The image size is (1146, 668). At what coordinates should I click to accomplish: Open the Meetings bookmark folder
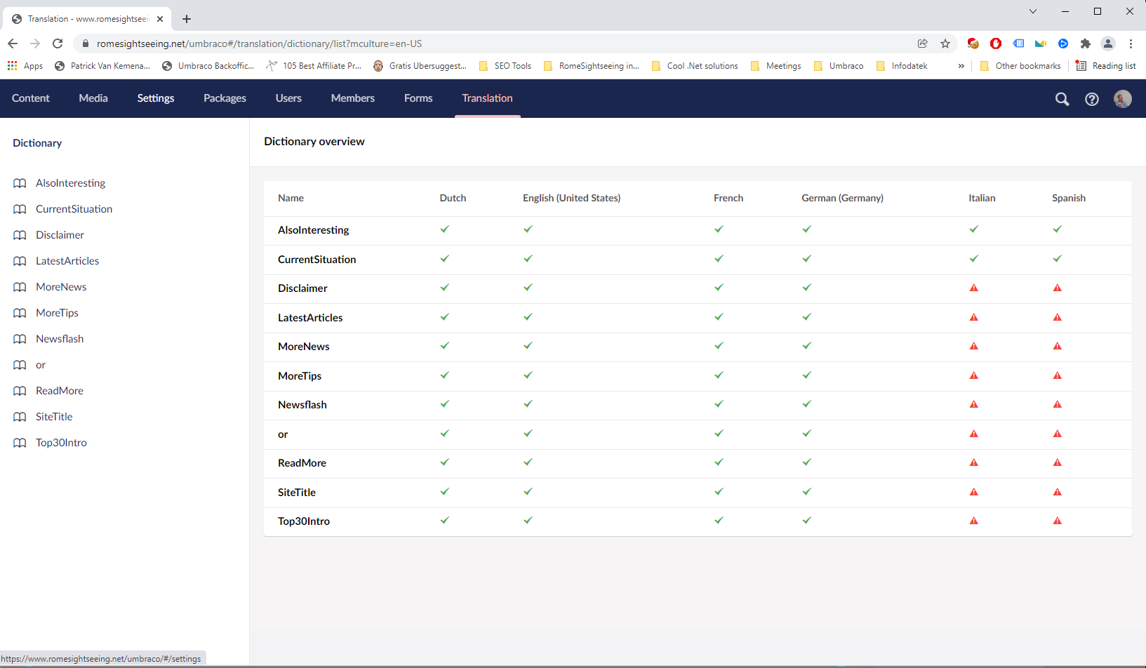775,66
